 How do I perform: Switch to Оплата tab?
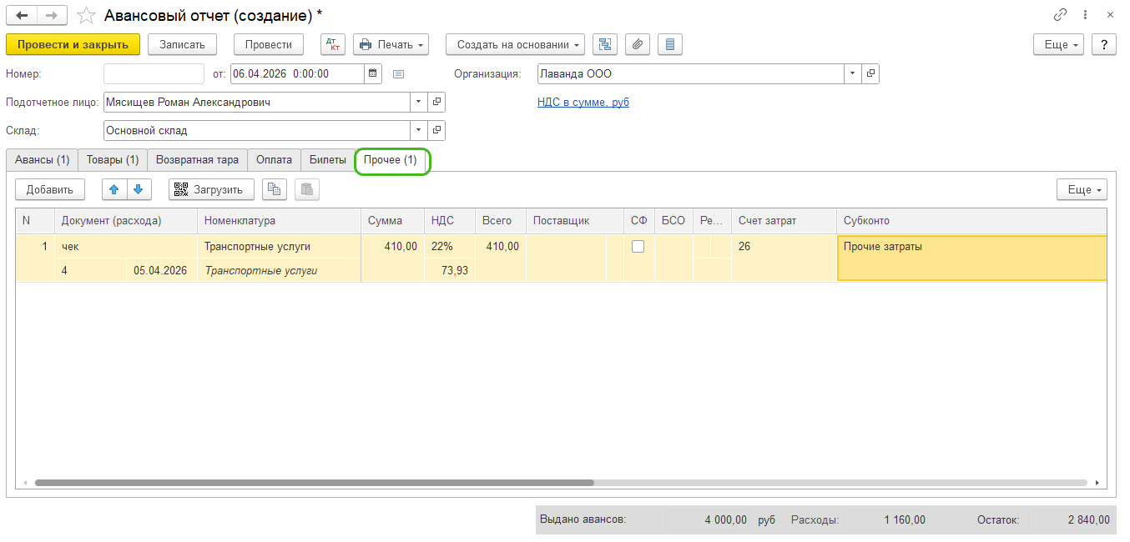pos(275,159)
